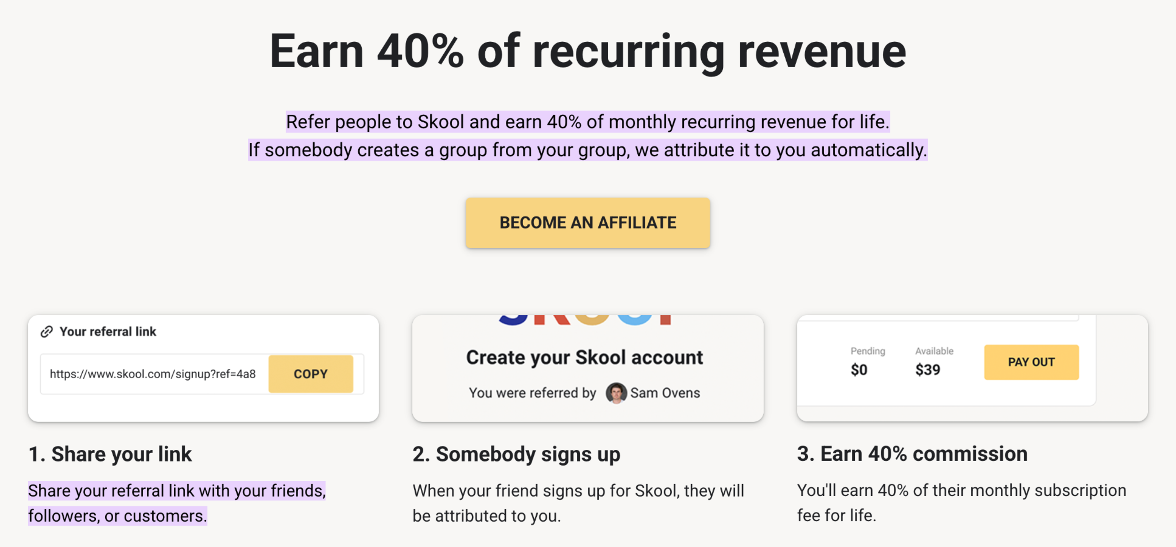Click the PAY OUT button
The image size is (1176, 547).
coord(1031,362)
